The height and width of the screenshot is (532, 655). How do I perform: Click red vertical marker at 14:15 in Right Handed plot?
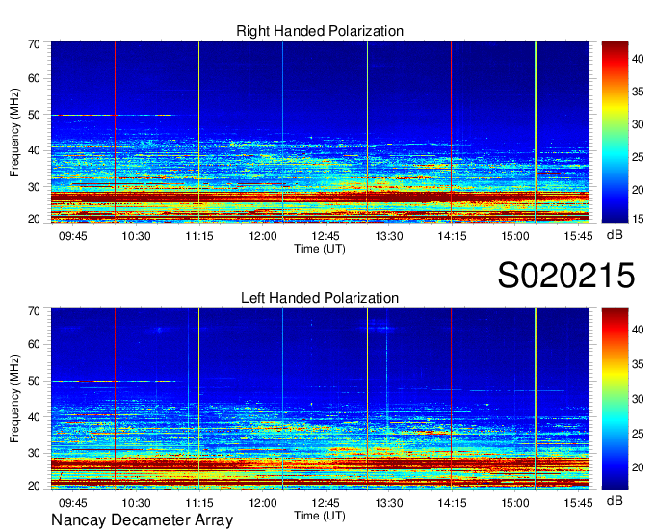[451, 132]
